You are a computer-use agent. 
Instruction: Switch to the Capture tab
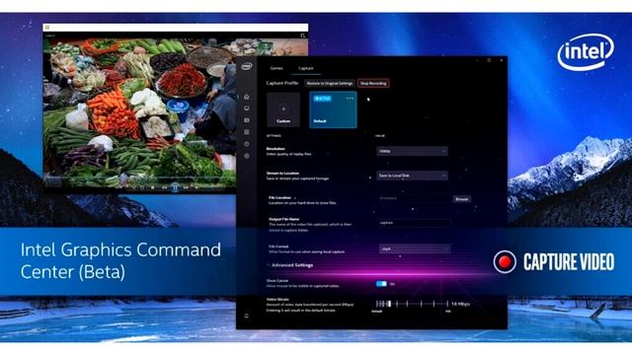click(x=305, y=68)
